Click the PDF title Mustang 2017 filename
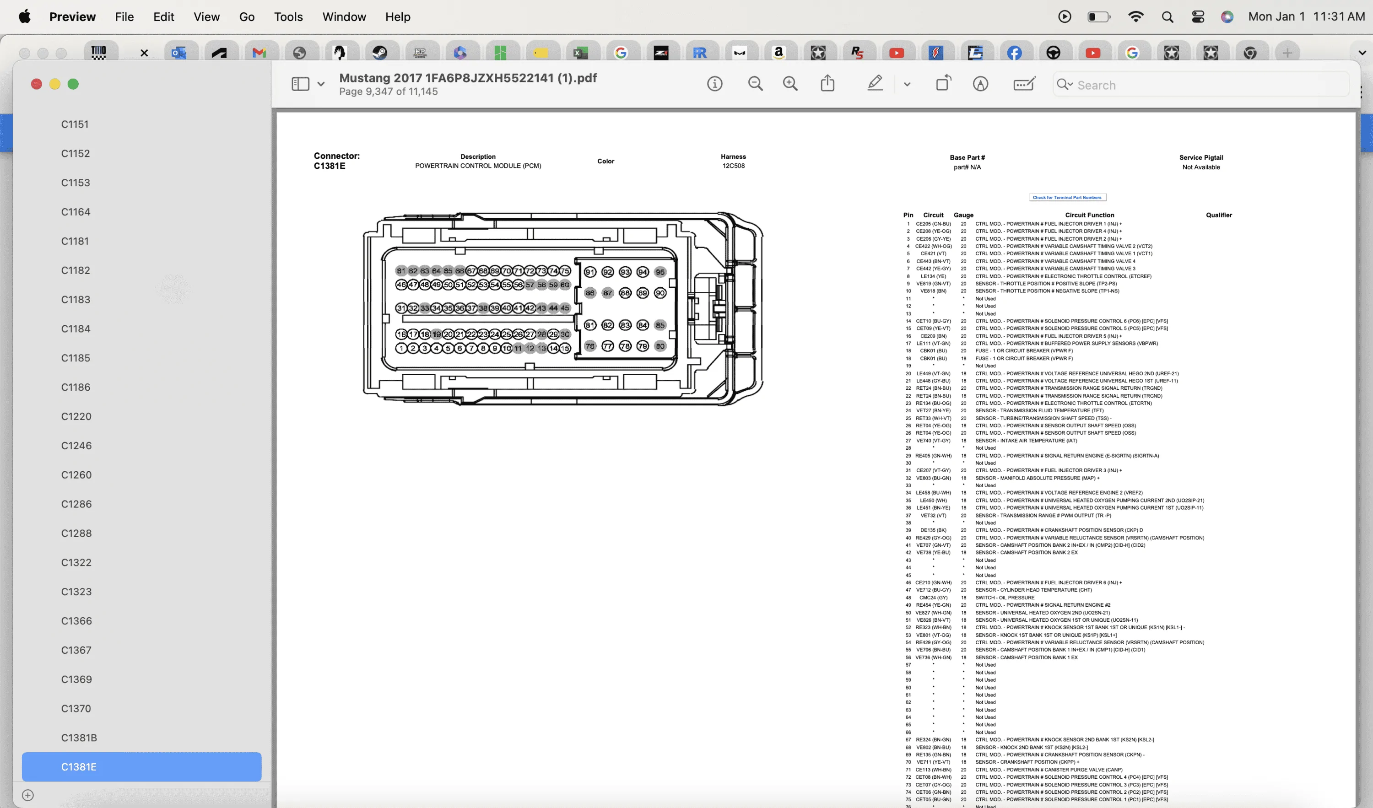1373x808 pixels. point(467,78)
